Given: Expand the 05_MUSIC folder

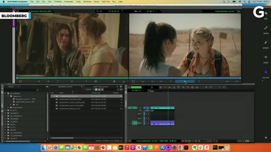Looking at the screenshot, I should coord(6,122).
